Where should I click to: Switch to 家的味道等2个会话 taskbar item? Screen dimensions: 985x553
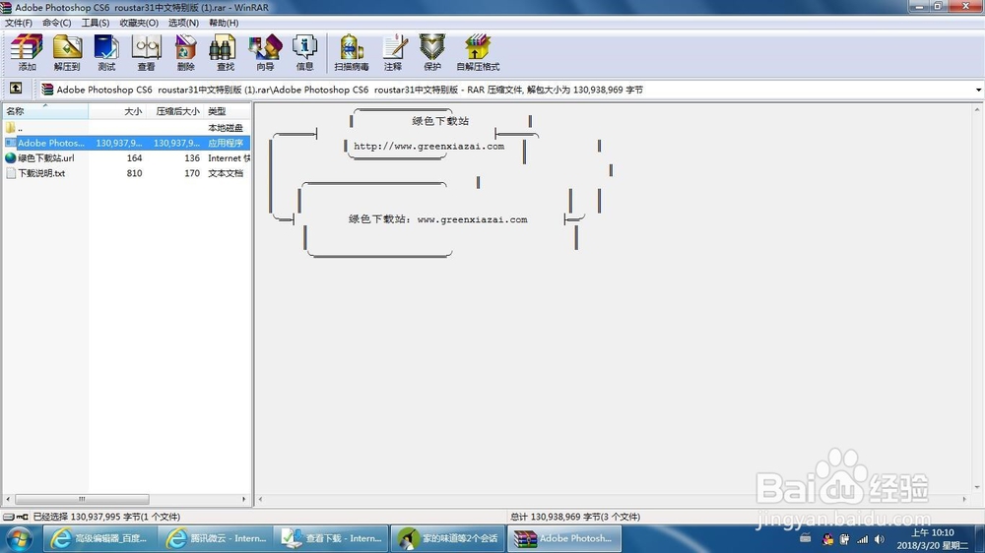pyautogui.click(x=447, y=538)
